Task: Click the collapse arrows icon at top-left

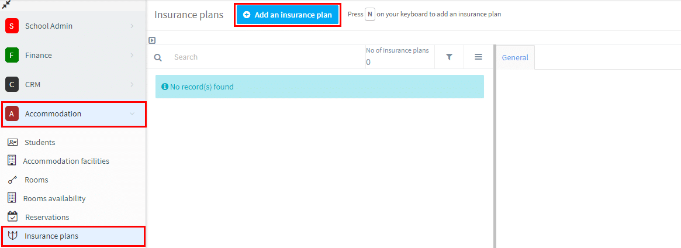Action: [x=6, y=5]
